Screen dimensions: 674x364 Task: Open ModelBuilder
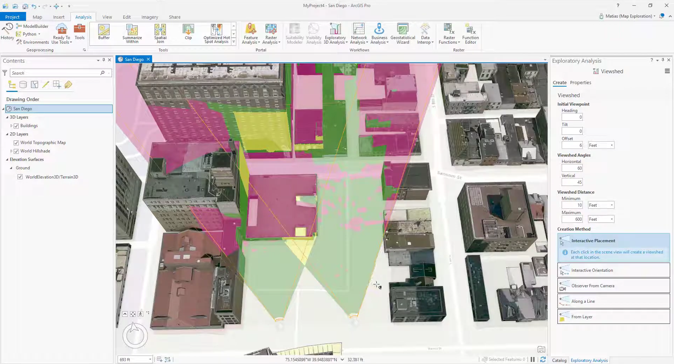coord(32,26)
